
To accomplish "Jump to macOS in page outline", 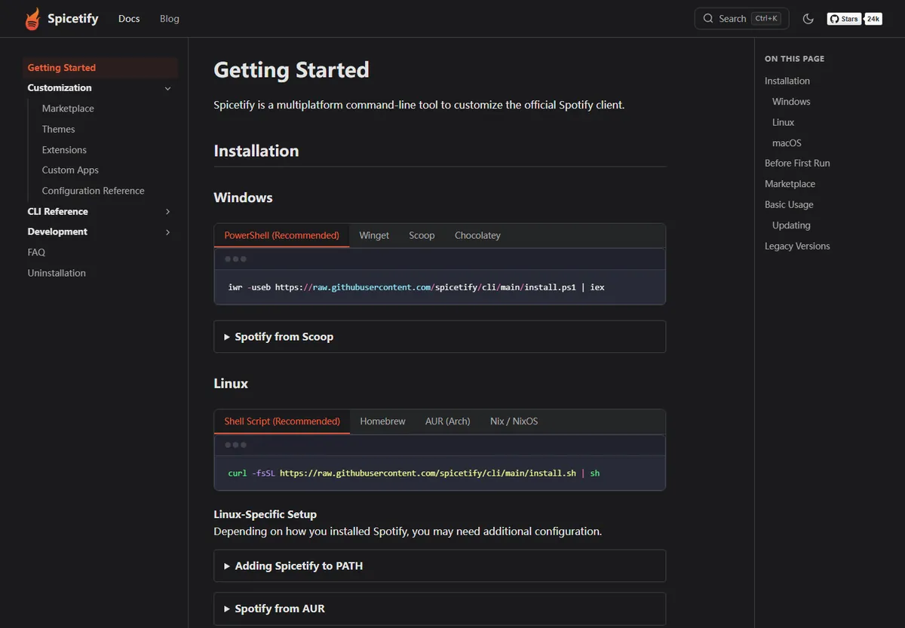I will [787, 143].
